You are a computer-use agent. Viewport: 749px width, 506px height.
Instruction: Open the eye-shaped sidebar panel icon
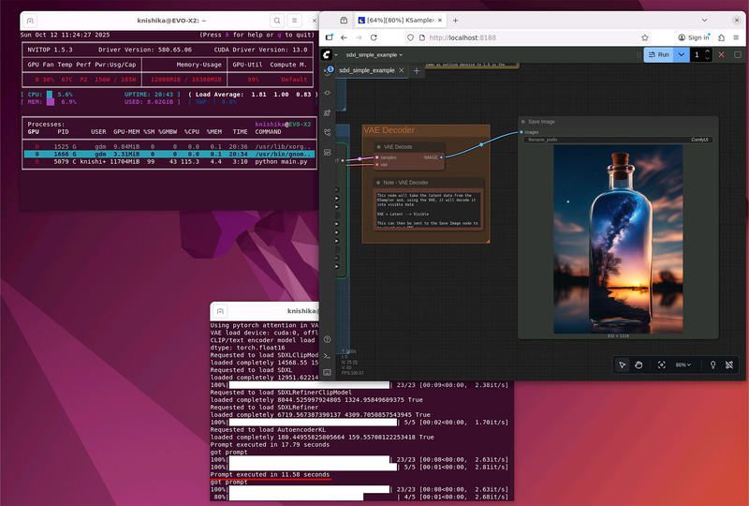pos(327,93)
